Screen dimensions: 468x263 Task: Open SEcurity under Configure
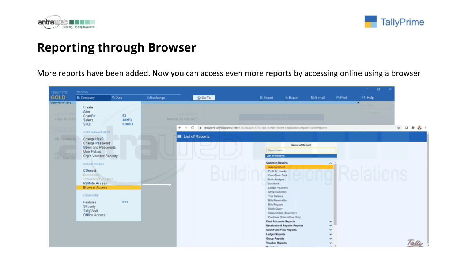(89, 206)
